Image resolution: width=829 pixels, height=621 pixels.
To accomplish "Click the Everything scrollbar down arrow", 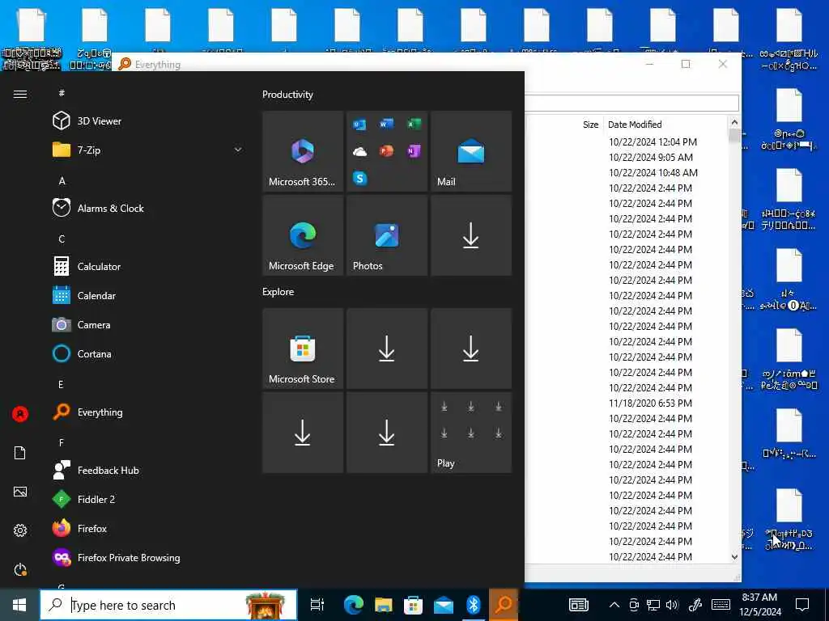I will [x=733, y=556].
